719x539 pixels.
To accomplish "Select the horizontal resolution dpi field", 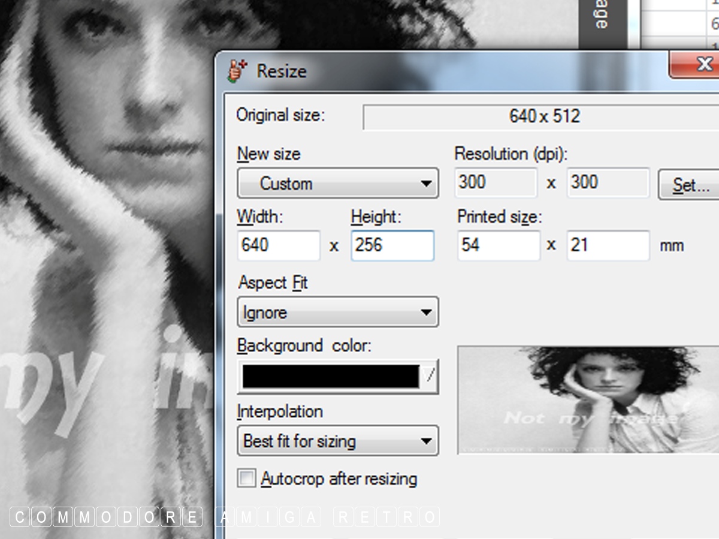I will pos(496,183).
